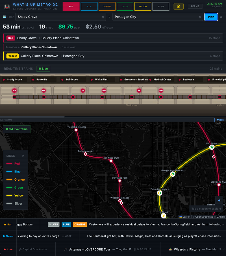This screenshot has width=226, height=256.
Task: Open the Red leg Shady Grove row
Action: [113, 38]
